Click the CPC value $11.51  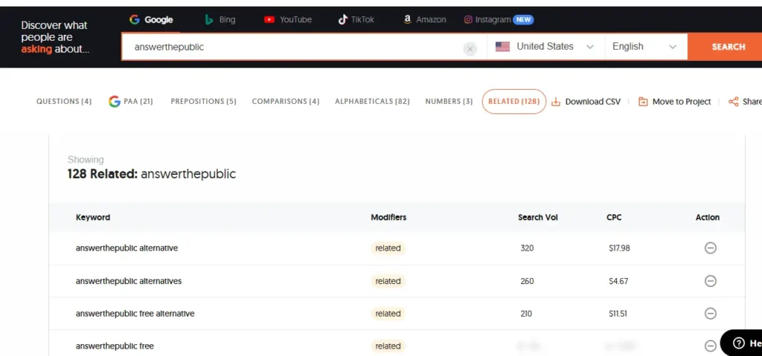pos(618,314)
